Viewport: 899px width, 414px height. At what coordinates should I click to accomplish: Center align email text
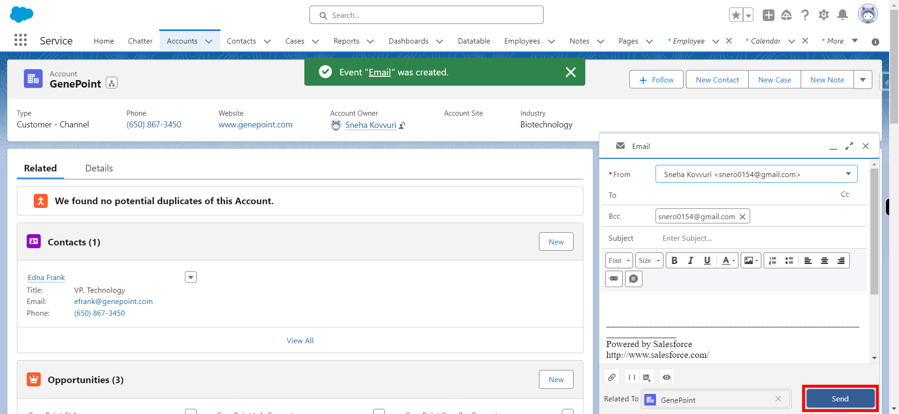tap(825, 260)
